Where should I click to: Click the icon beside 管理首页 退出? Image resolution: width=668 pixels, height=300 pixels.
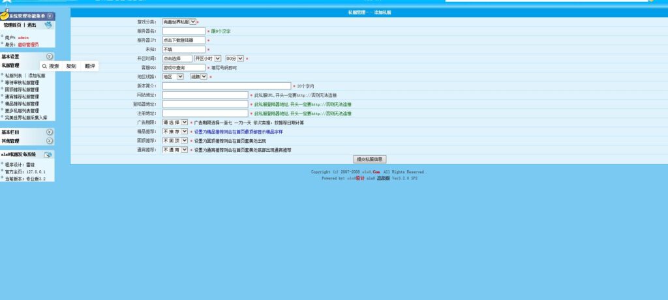pos(48,25)
